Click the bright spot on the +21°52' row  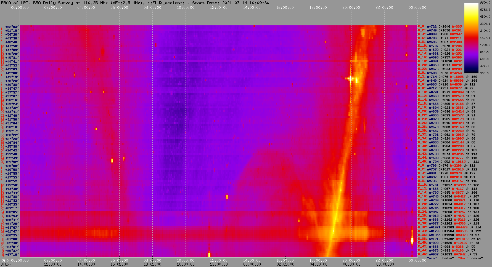pos(112,160)
